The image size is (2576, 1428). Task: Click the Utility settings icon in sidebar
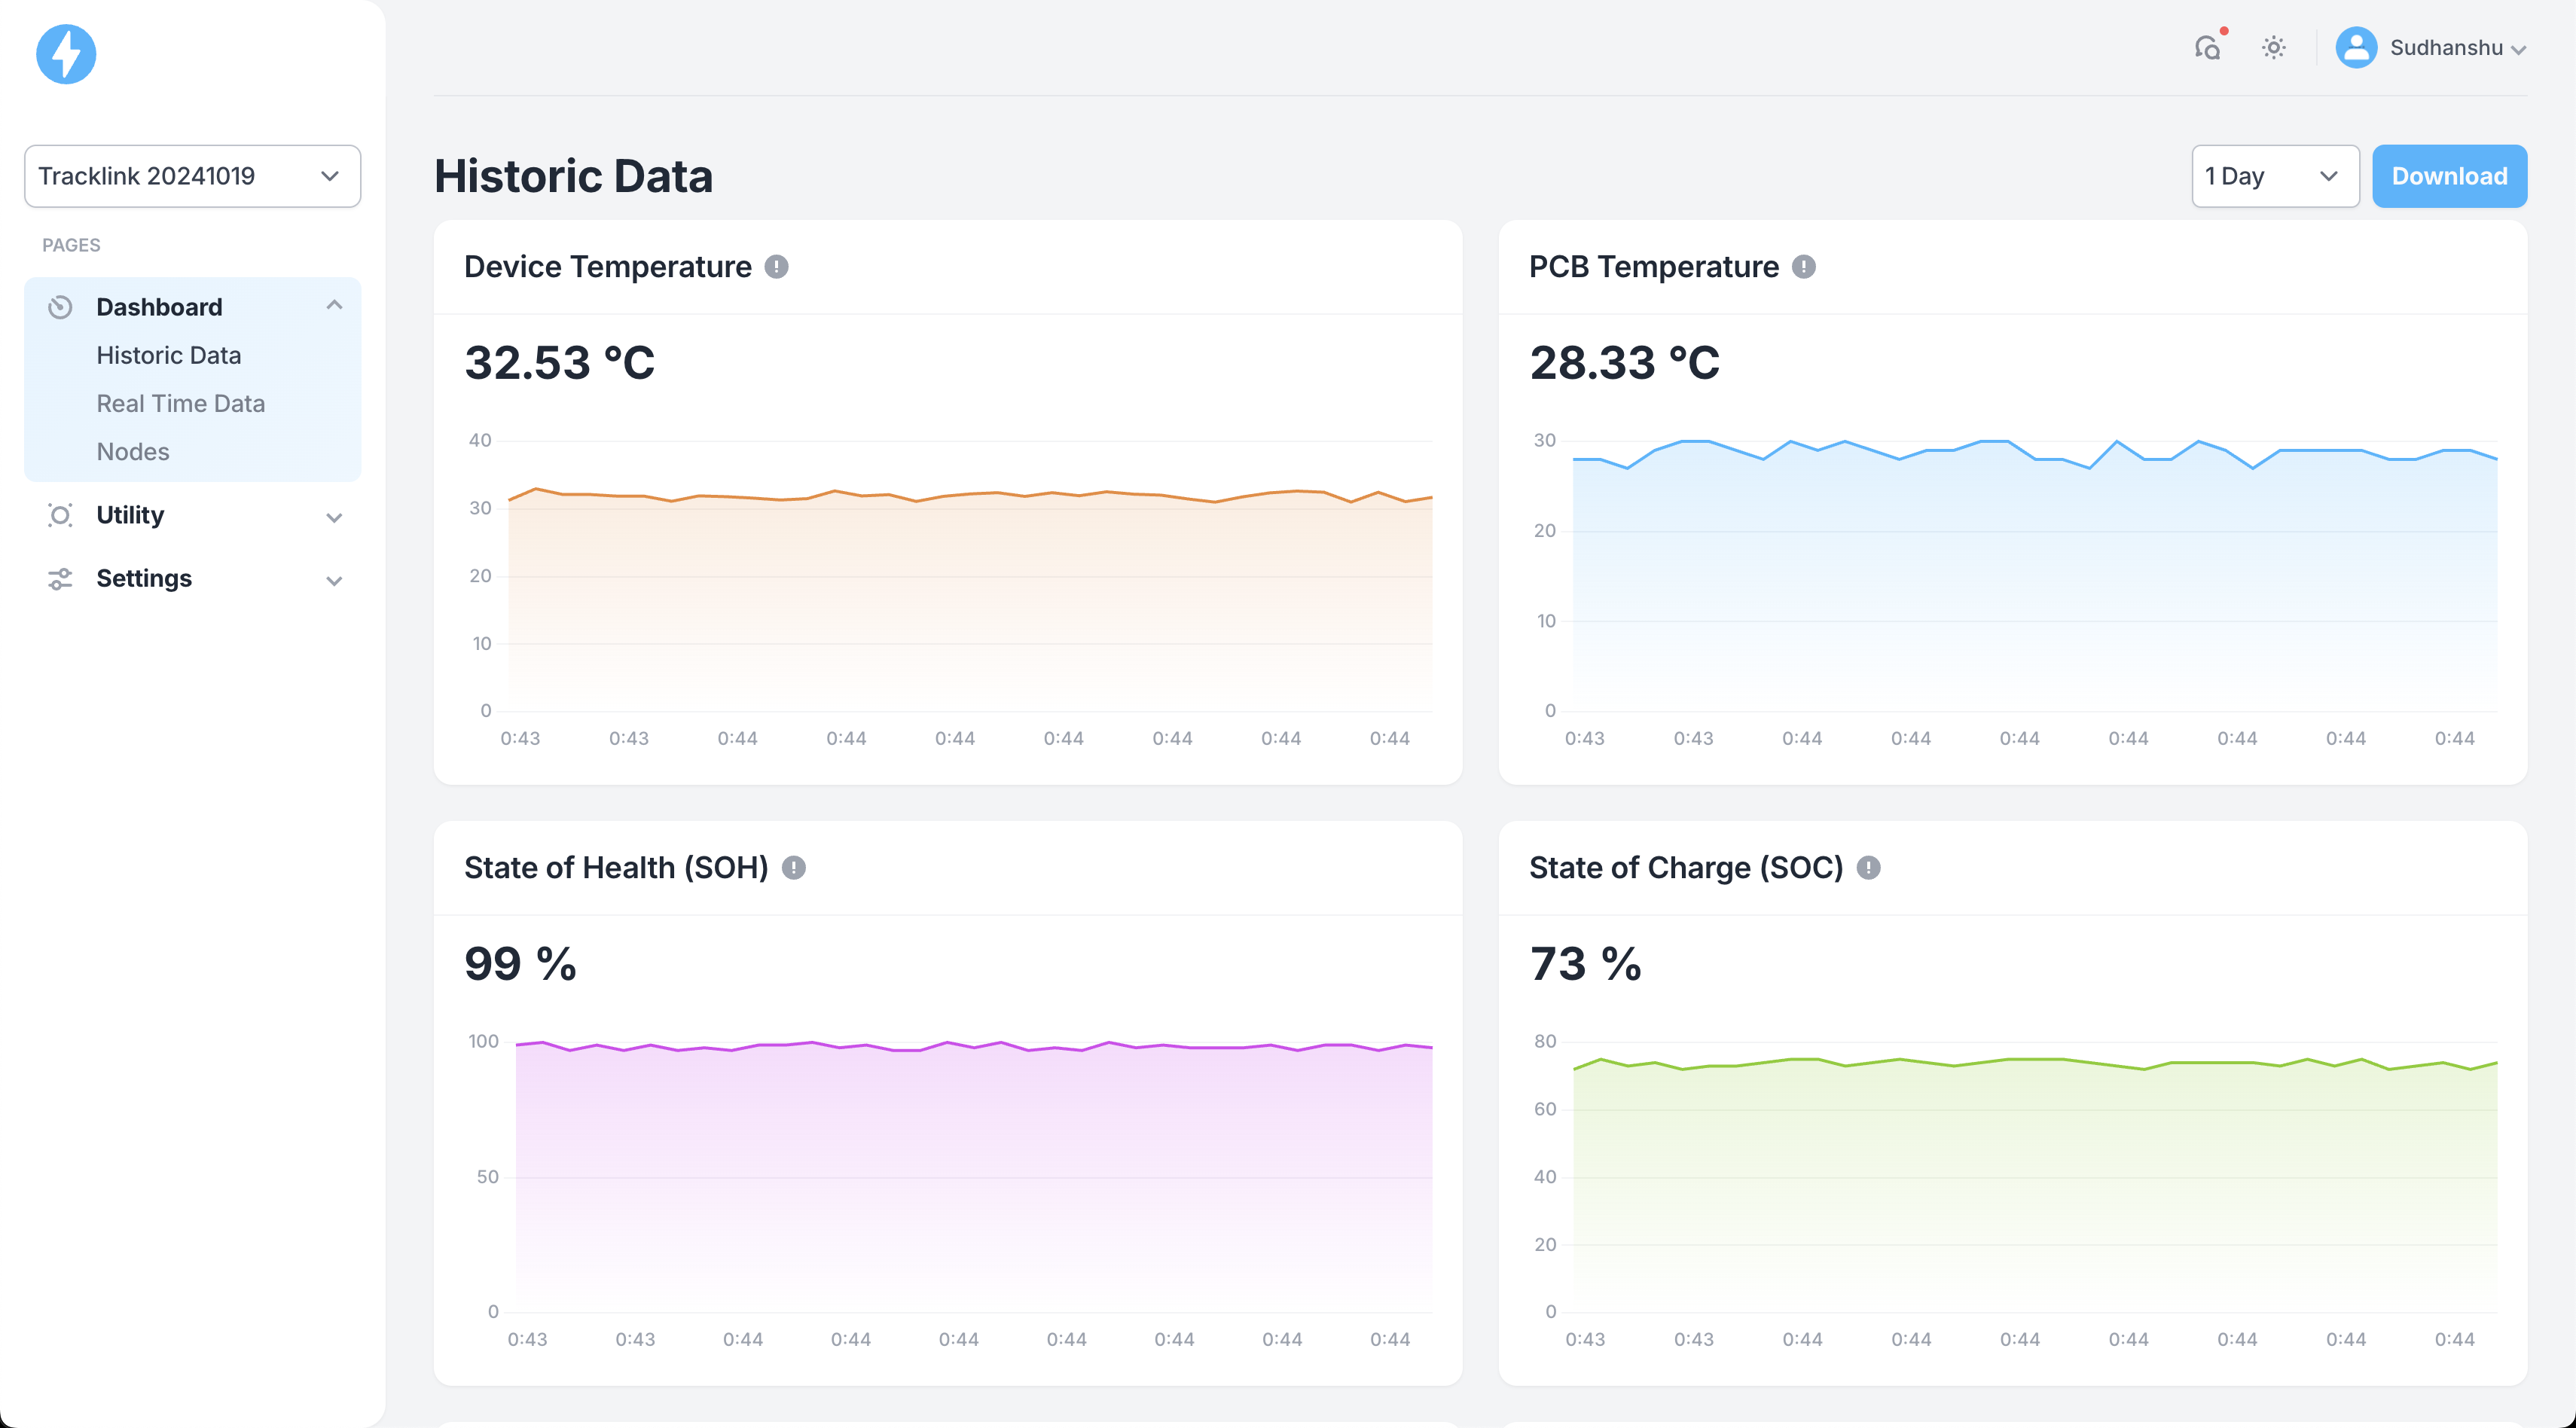pos(60,515)
